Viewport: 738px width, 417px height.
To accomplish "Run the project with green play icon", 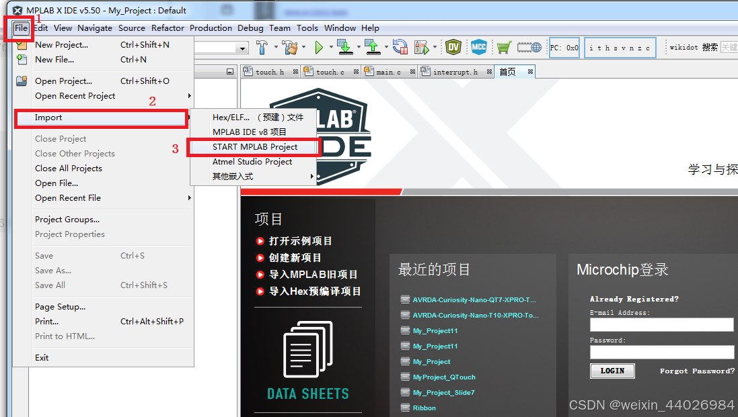I will [x=319, y=47].
